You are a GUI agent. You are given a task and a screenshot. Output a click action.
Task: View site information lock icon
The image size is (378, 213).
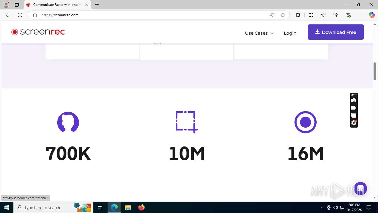point(35,15)
